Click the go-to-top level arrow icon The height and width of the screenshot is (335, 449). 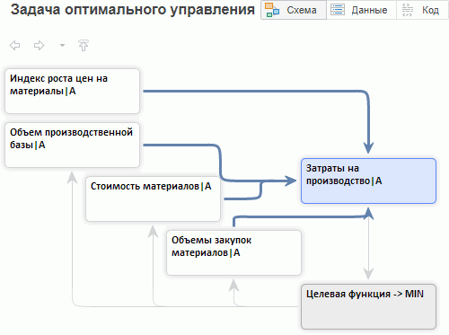[84, 45]
